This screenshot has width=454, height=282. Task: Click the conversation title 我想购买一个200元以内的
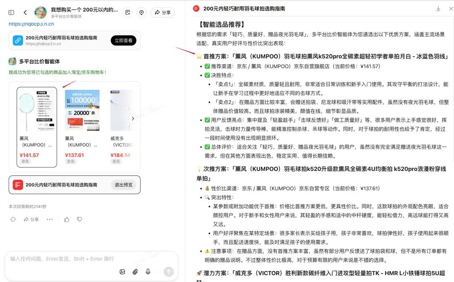(x=84, y=10)
